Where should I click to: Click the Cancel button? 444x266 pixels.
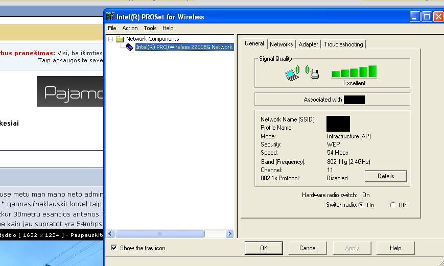(x=308, y=248)
